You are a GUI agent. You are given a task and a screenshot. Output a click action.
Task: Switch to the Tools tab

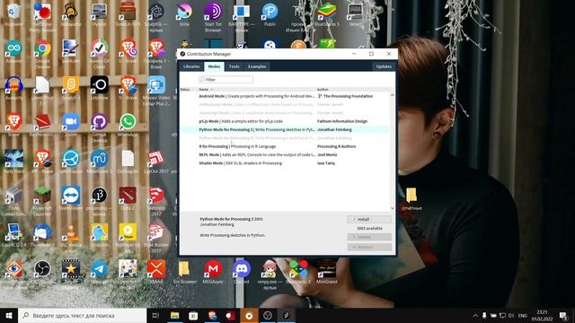click(x=234, y=66)
